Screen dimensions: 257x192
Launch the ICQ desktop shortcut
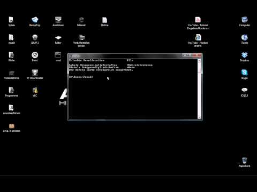point(244,92)
